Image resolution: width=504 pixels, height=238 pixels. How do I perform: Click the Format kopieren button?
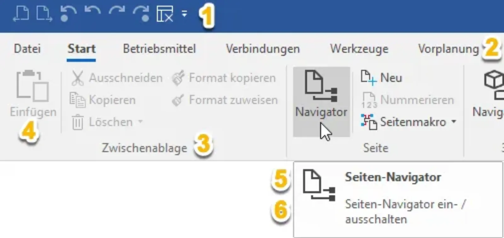click(x=224, y=78)
